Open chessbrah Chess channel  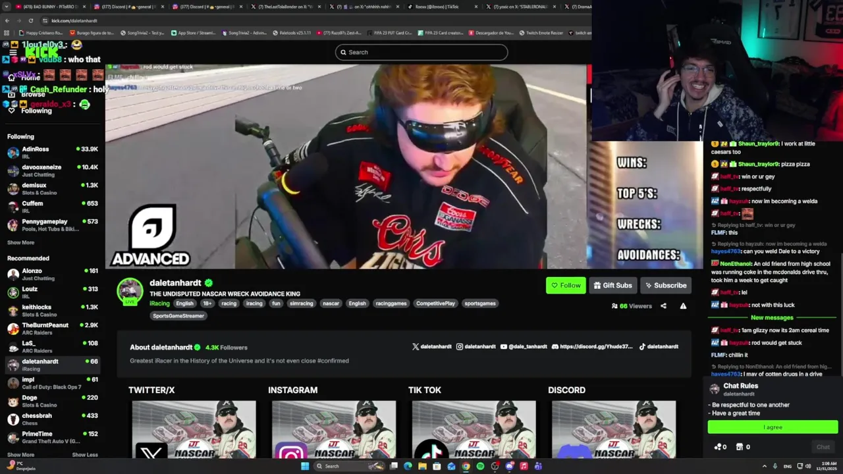click(53, 419)
